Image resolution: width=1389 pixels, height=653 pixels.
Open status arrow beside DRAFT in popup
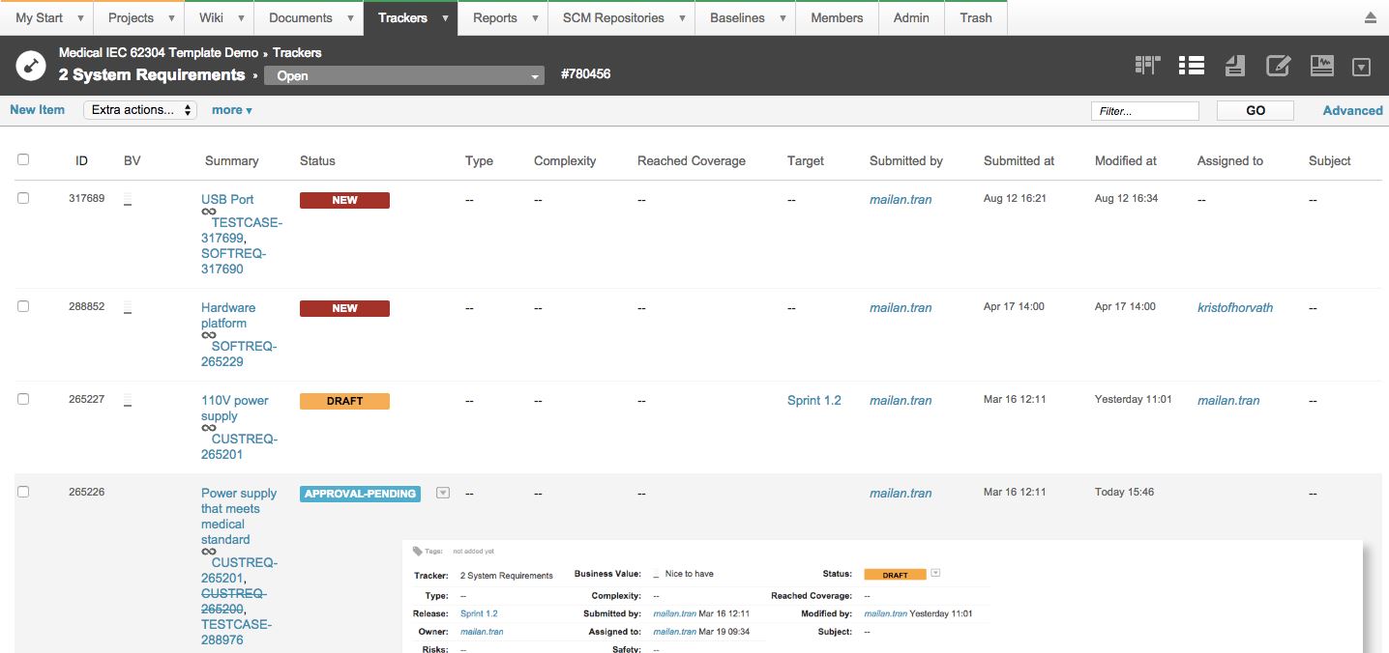(x=935, y=573)
